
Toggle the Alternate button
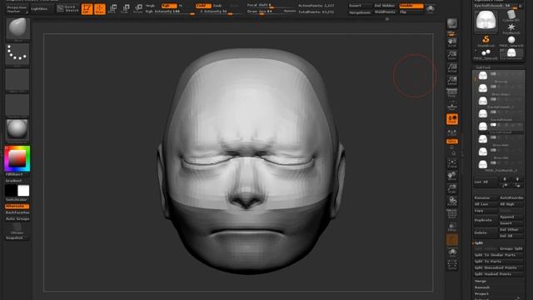pyautogui.click(x=17, y=206)
